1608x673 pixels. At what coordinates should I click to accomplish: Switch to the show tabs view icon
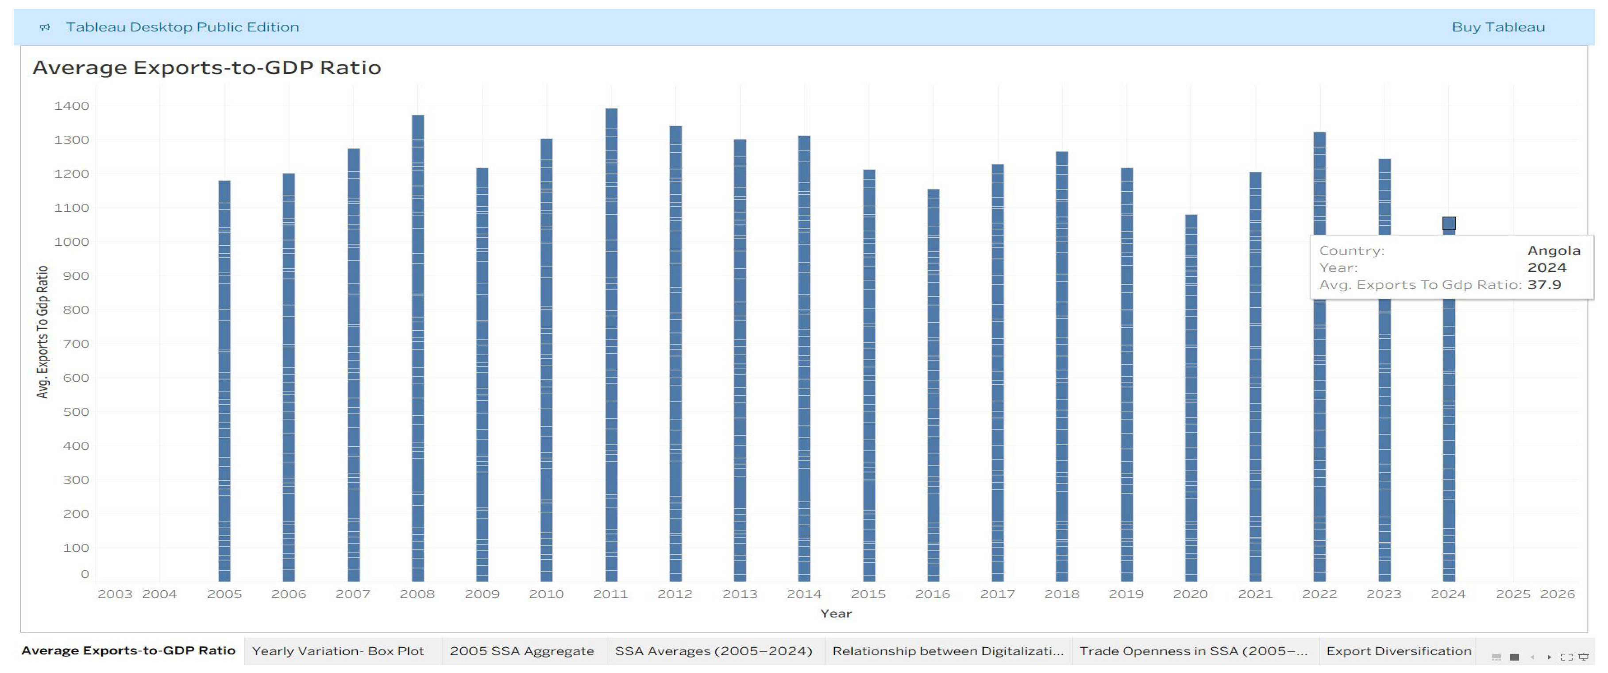(1496, 657)
